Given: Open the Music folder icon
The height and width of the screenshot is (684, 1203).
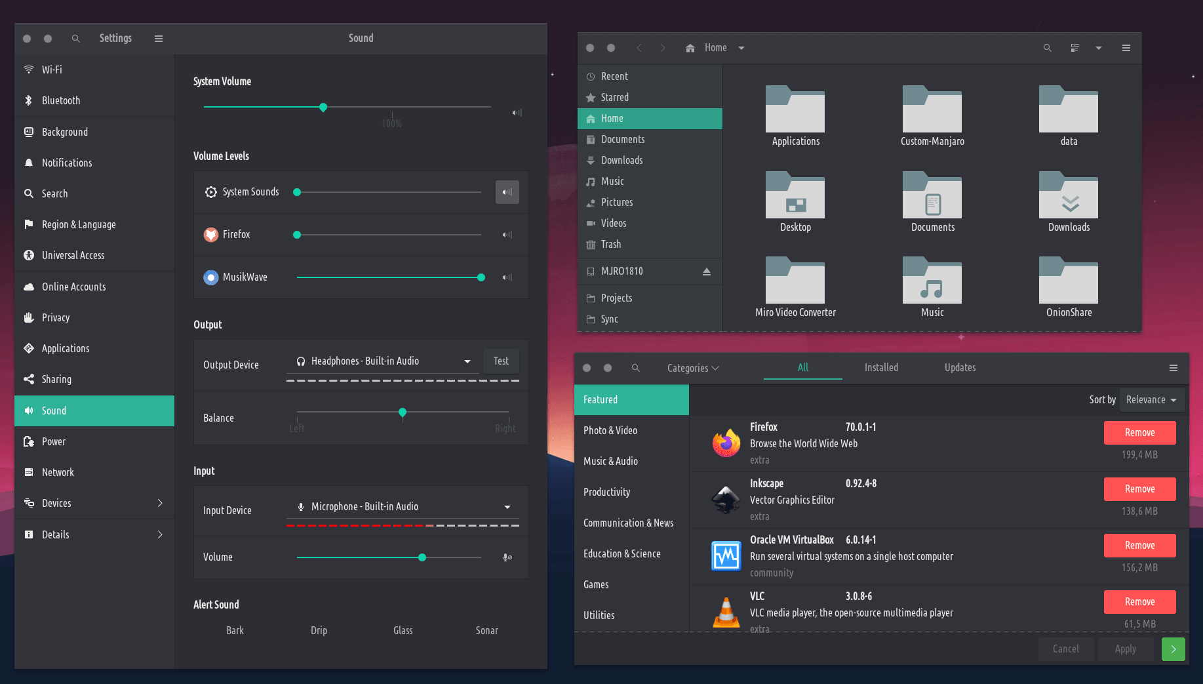Looking at the screenshot, I should coord(932,282).
